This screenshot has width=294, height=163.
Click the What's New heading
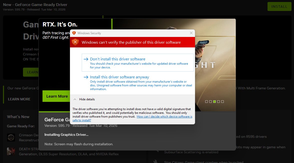18,117
